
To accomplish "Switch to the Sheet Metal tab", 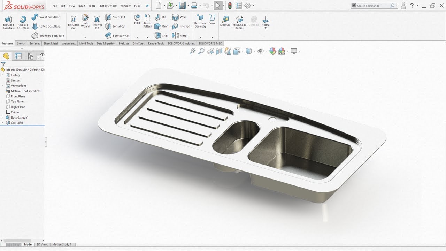I will click(x=51, y=44).
